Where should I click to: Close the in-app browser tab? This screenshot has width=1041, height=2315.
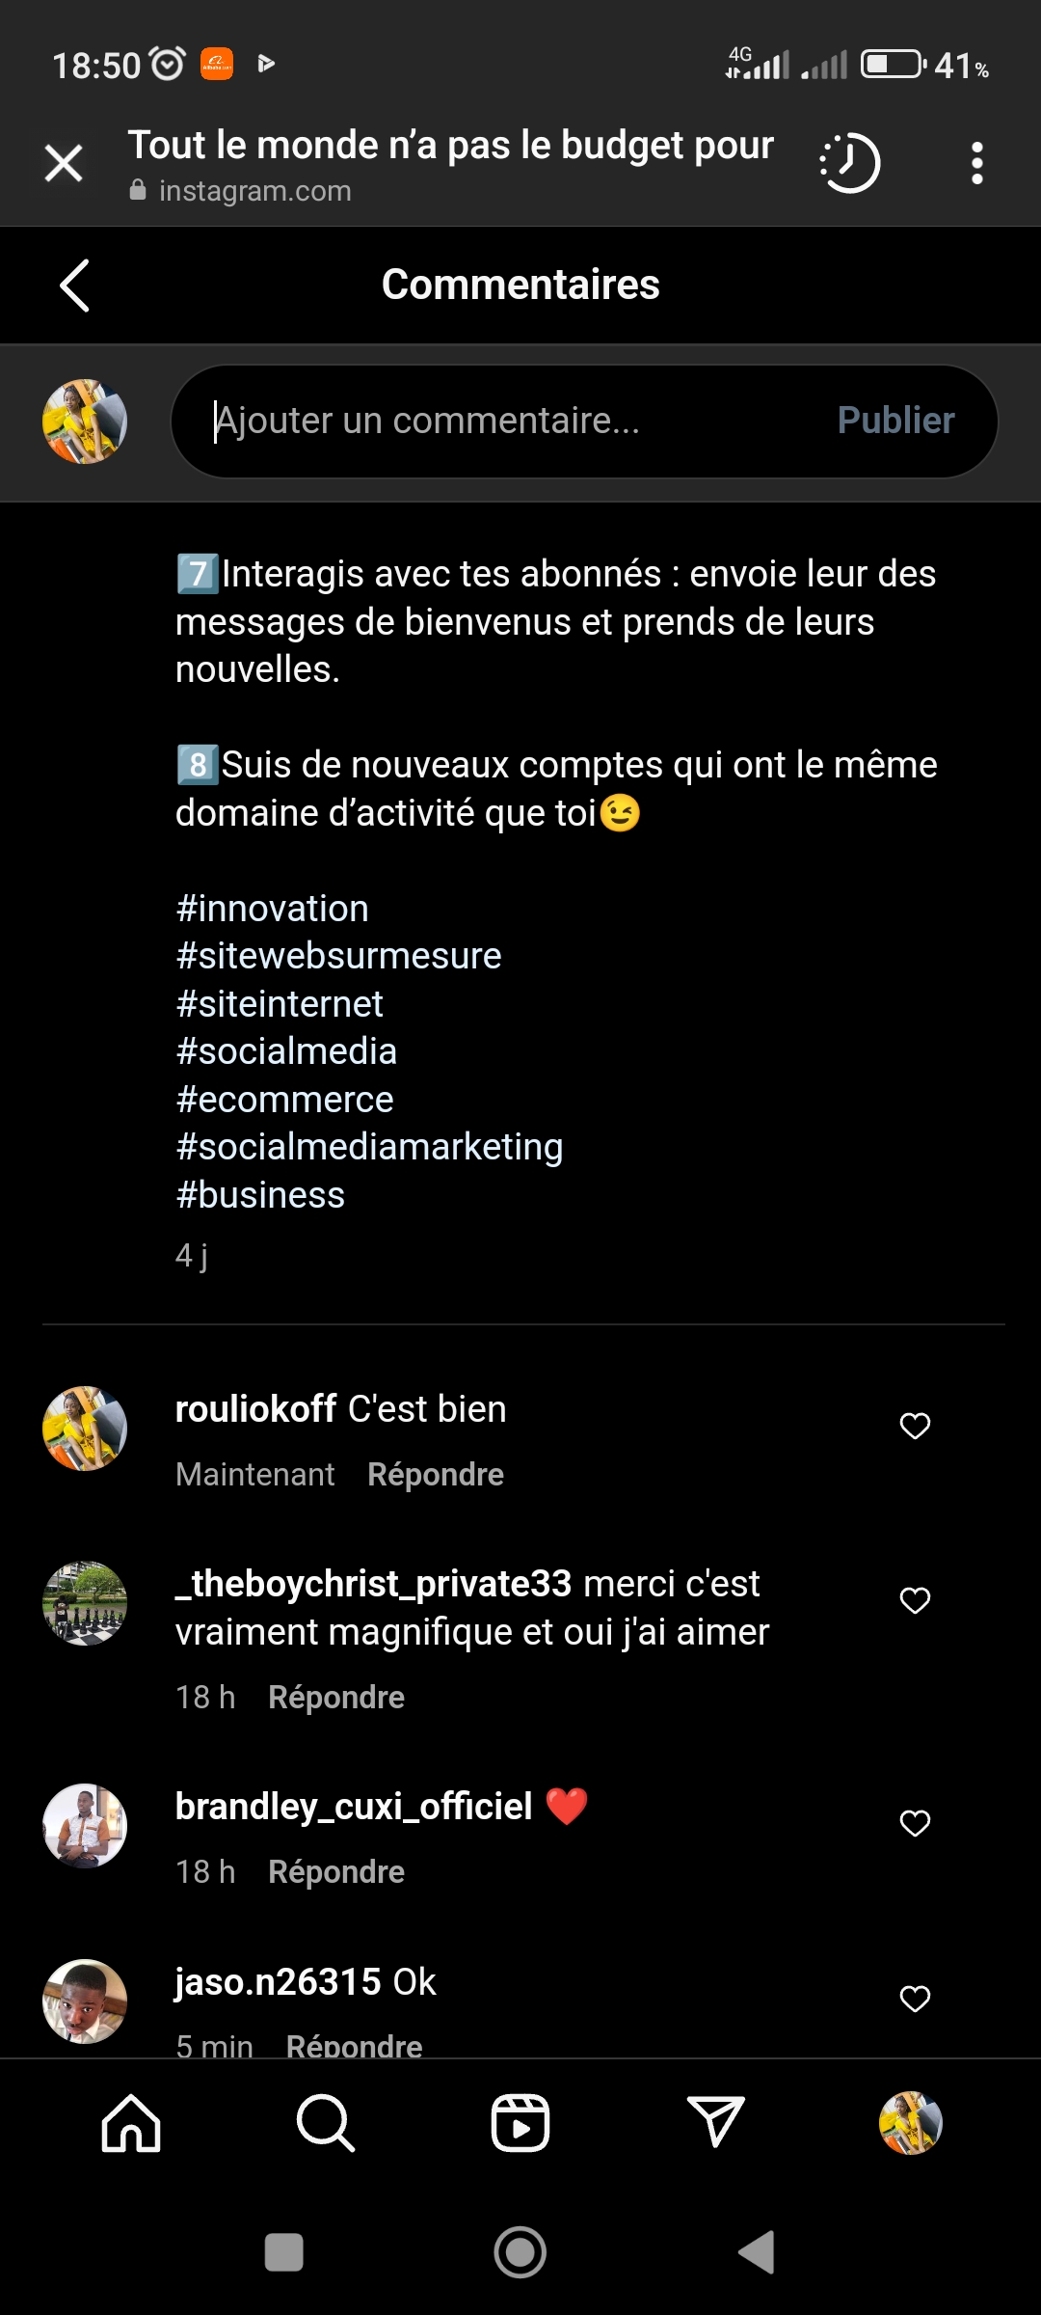(x=64, y=163)
